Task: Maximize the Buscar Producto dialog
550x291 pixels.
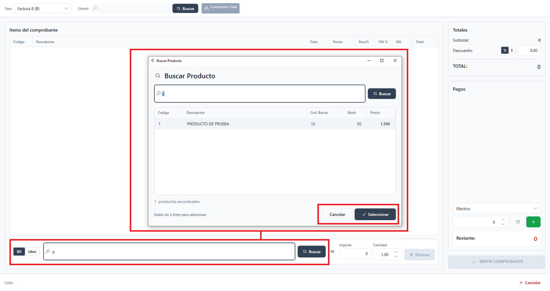Action: (382, 61)
